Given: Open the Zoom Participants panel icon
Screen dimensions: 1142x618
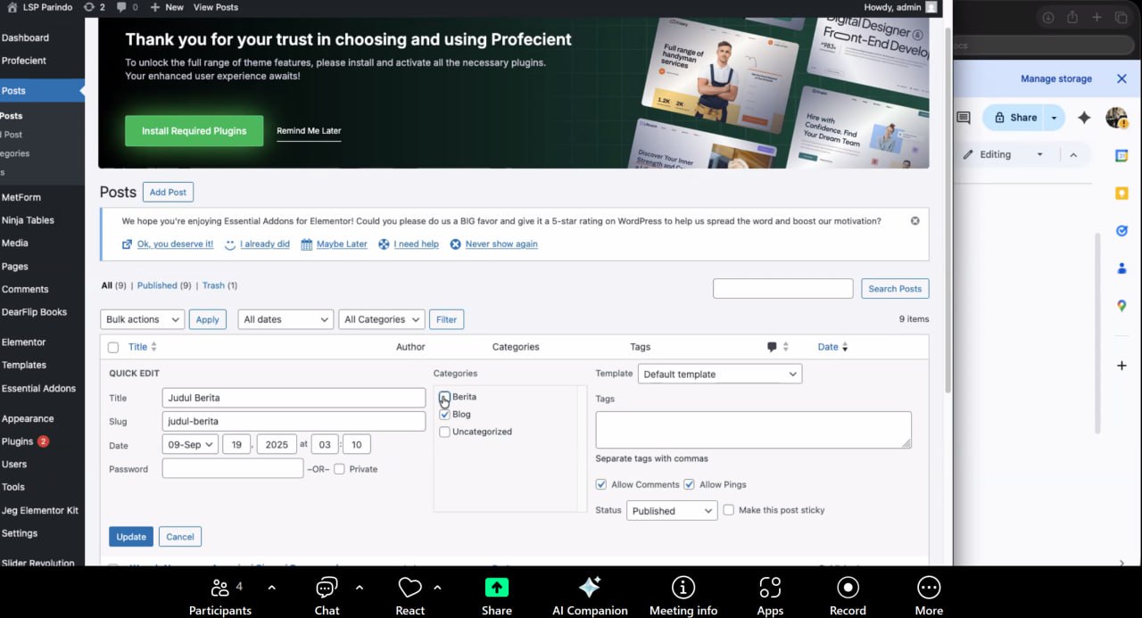Looking at the screenshot, I should pyautogui.click(x=219, y=588).
